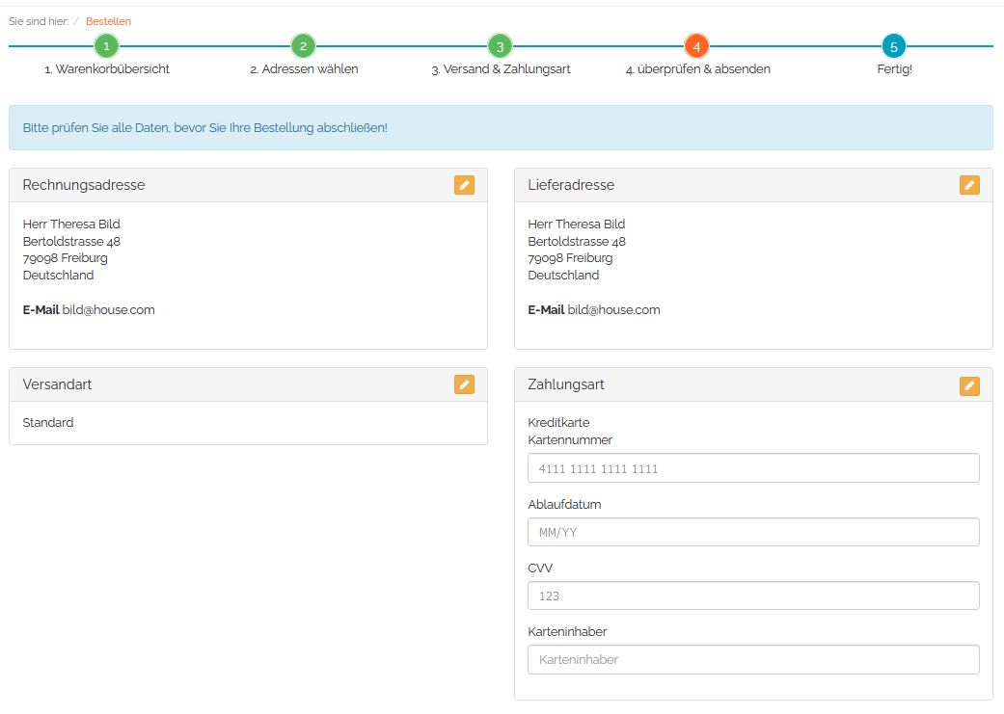Edit the Rechnungsadresse with pencil icon
Screen dimensions: 1004x714
coord(464,185)
